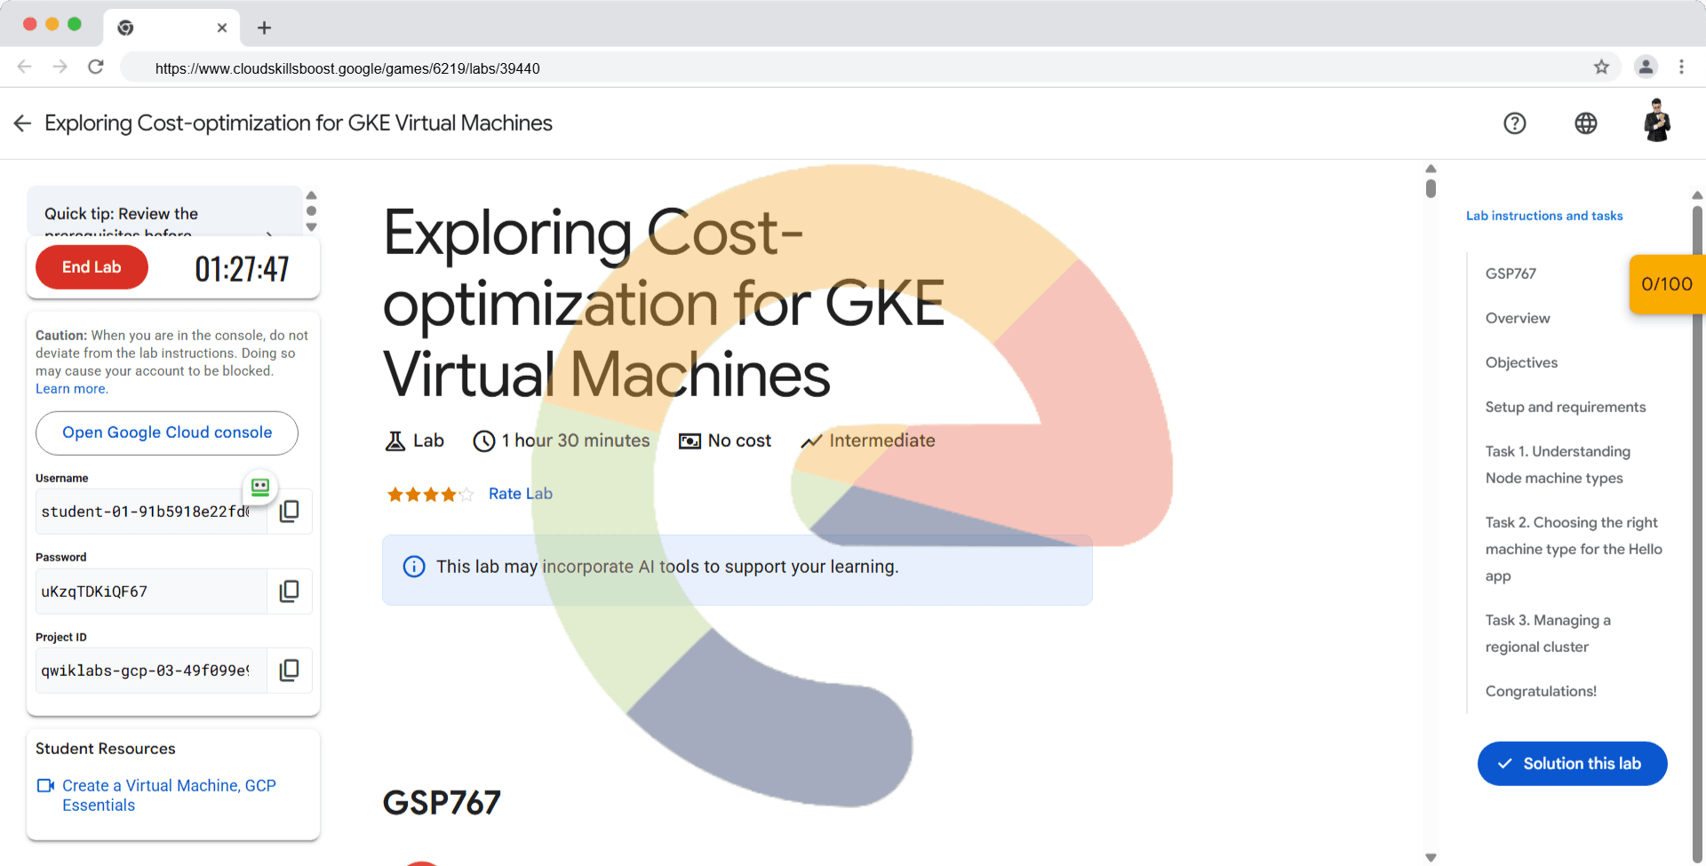Open the browser profile icon

1646,67
